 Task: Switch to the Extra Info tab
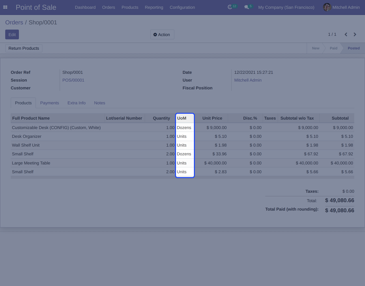[x=77, y=103]
